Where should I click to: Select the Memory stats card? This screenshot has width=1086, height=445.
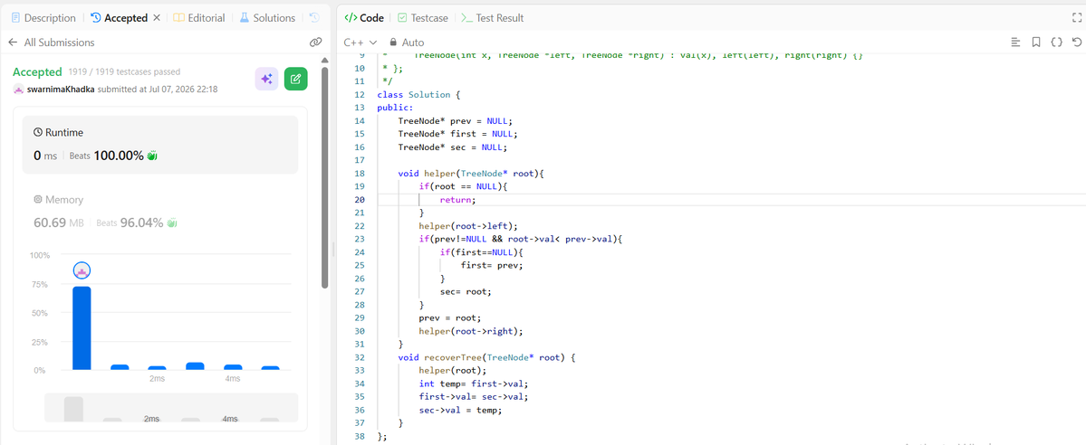(160, 211)
